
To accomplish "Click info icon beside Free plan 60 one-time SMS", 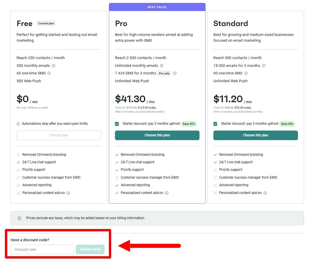I will point(49,73).
